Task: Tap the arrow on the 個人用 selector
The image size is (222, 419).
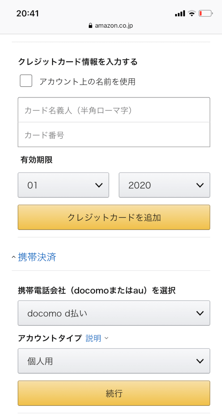Action: (200, 361)
